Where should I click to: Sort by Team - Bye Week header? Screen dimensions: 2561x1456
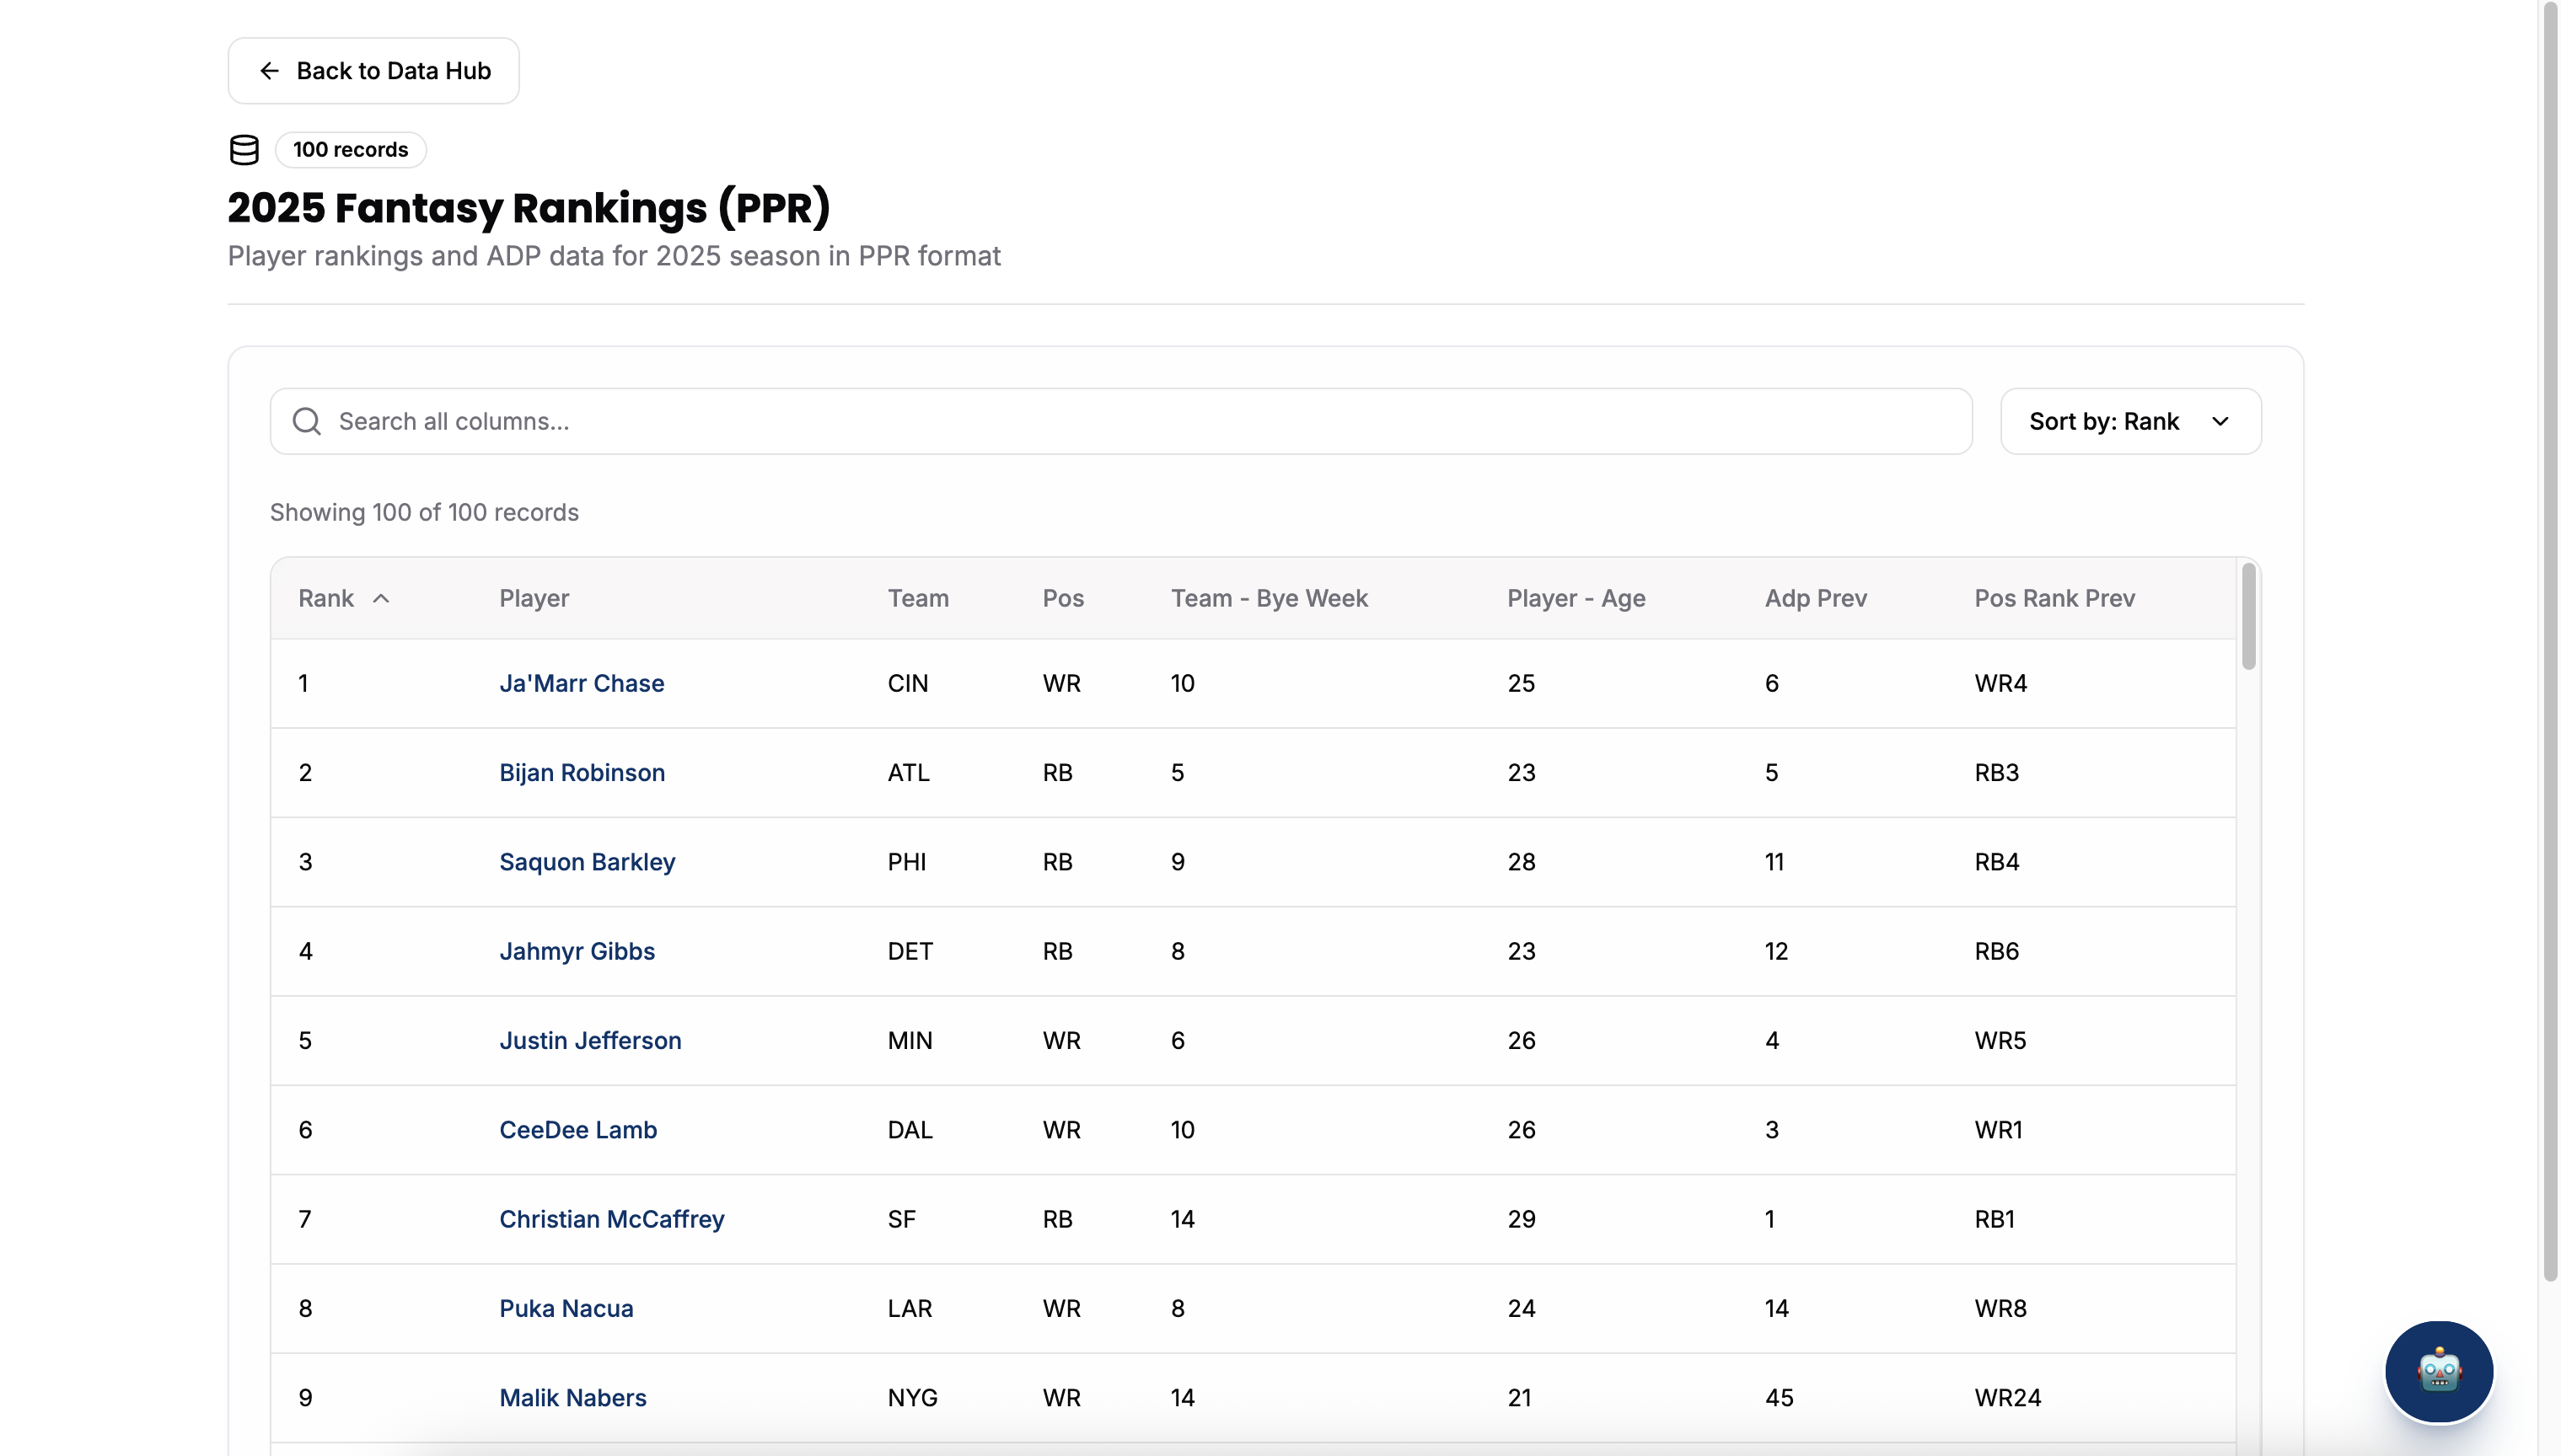click(1270, 598)
